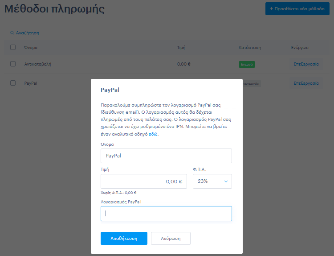Open the 'εδώ' guide link
The height and width of the screenshot is (256, 334).
point(153,134)
